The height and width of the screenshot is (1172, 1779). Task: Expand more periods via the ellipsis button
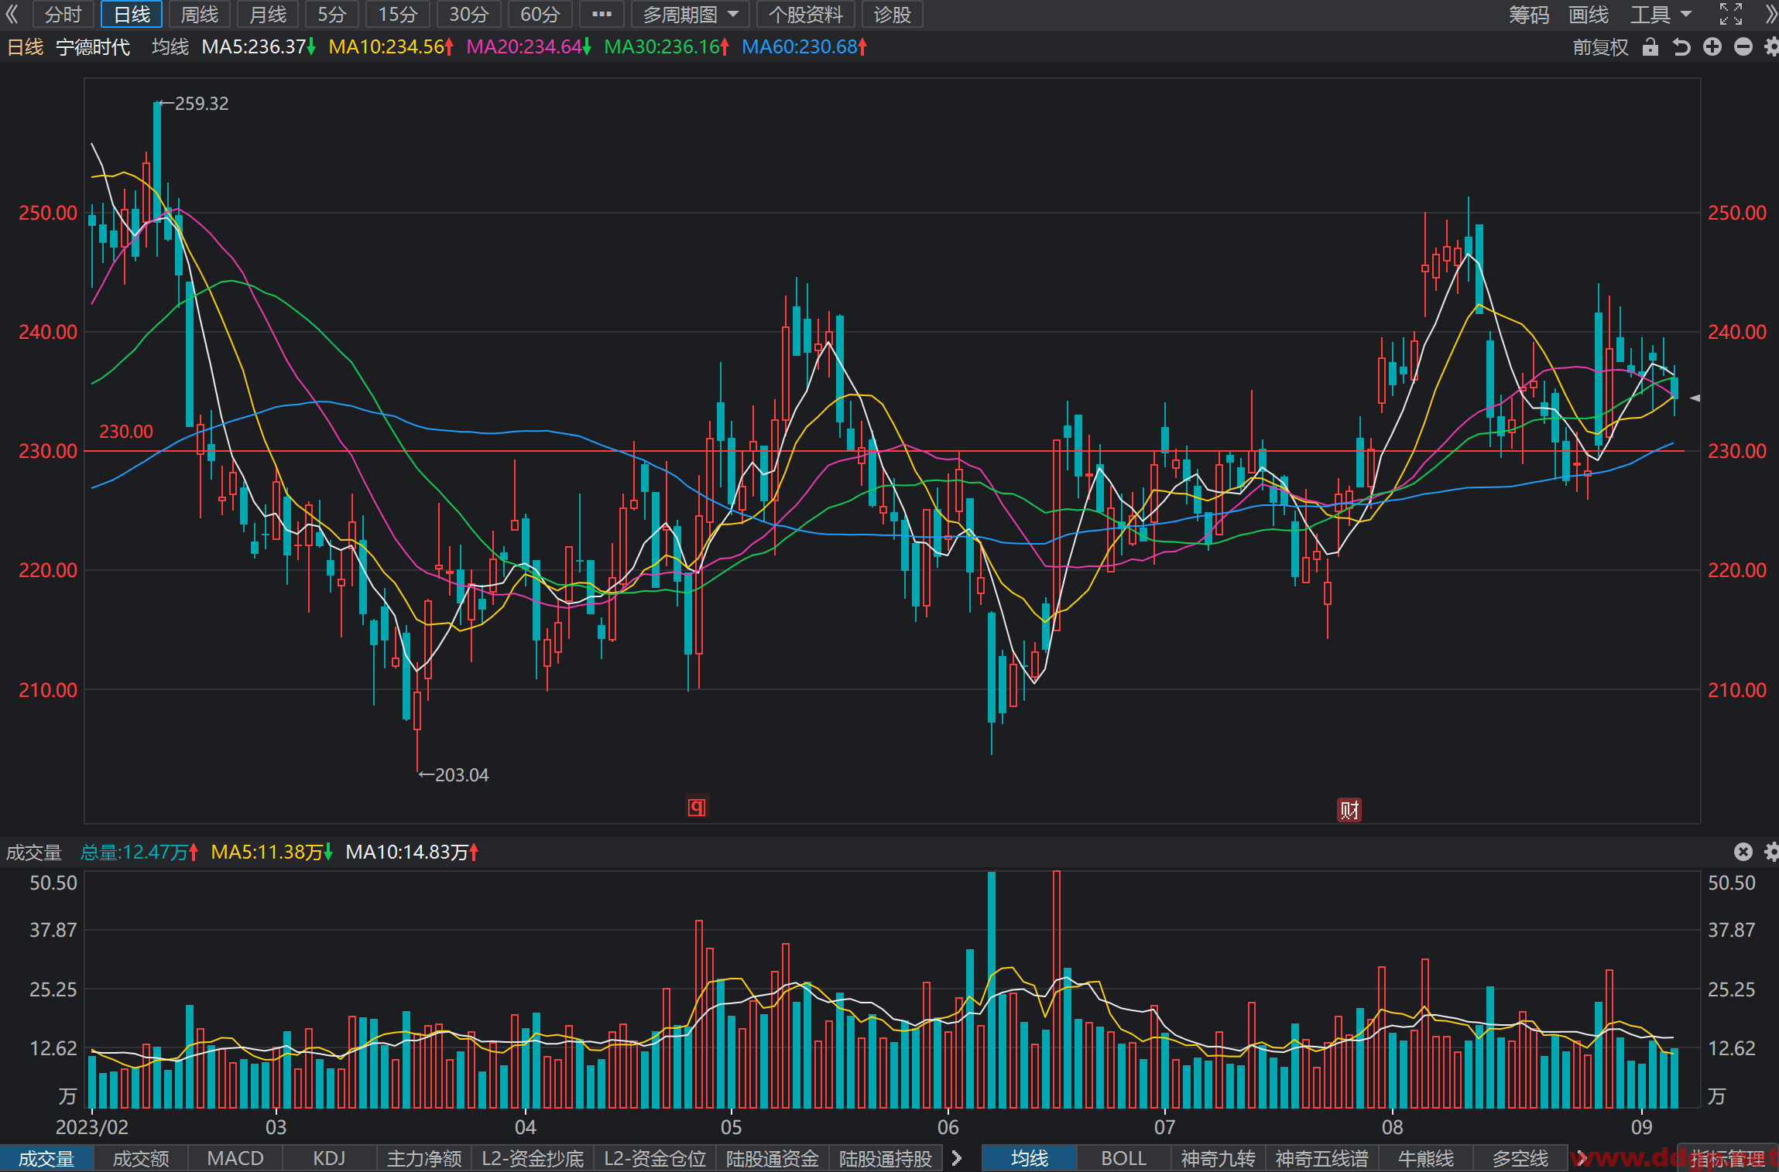click(602, 14)
